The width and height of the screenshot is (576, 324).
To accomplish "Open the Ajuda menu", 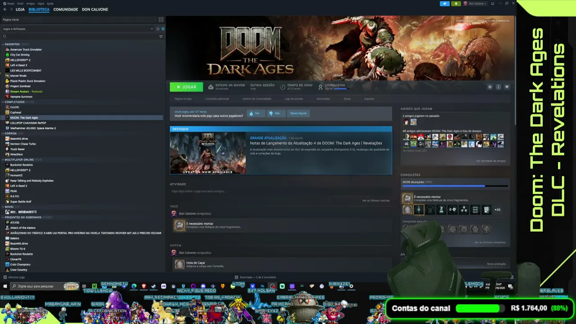I will click(x=50, y=4).
